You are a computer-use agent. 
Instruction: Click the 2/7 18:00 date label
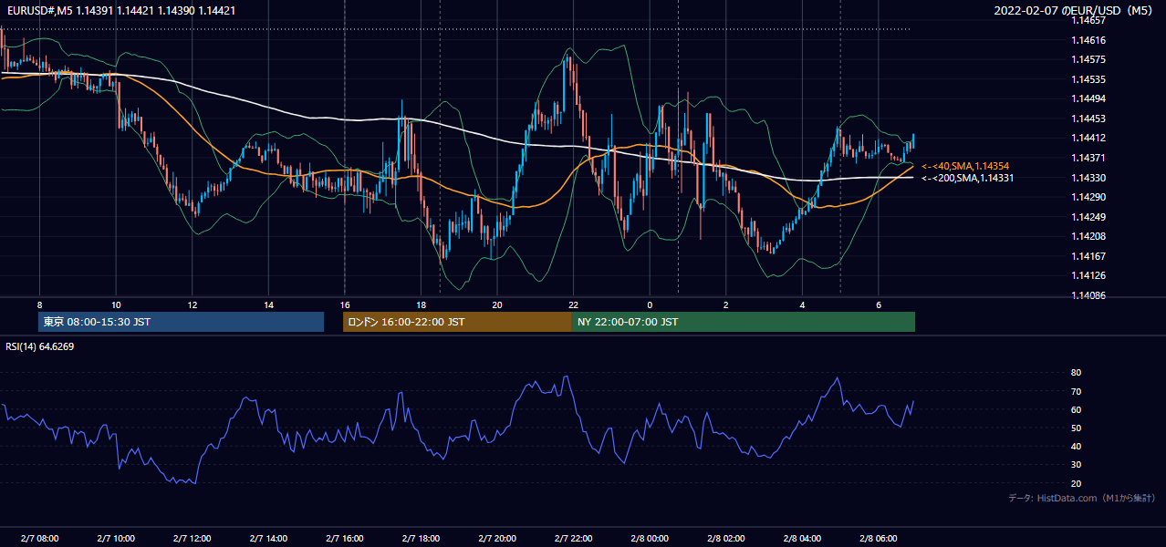pos(421,538)
